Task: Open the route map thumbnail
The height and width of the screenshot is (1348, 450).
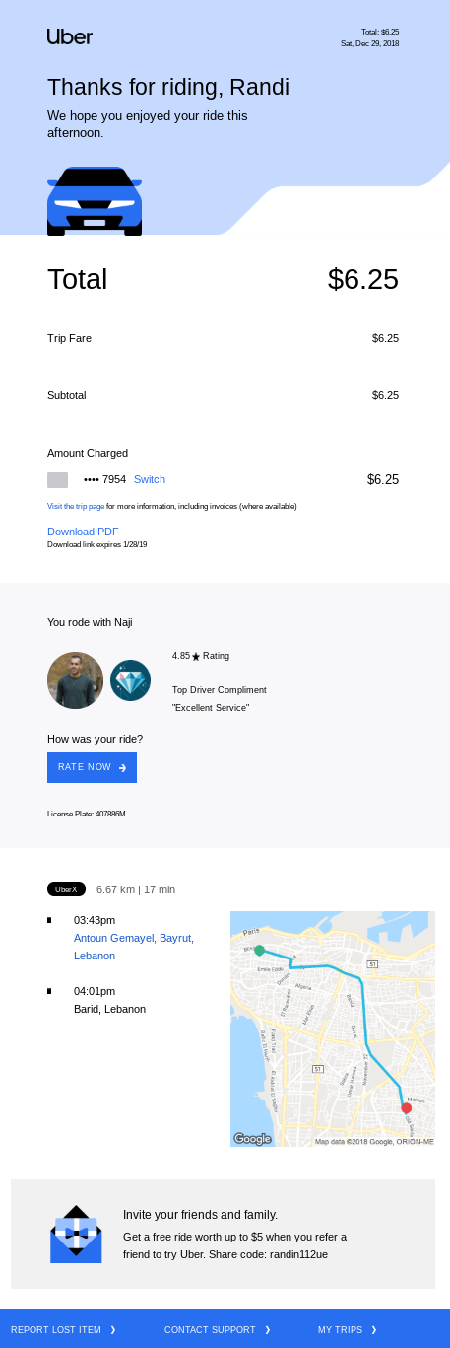Action: [333, 1029]
